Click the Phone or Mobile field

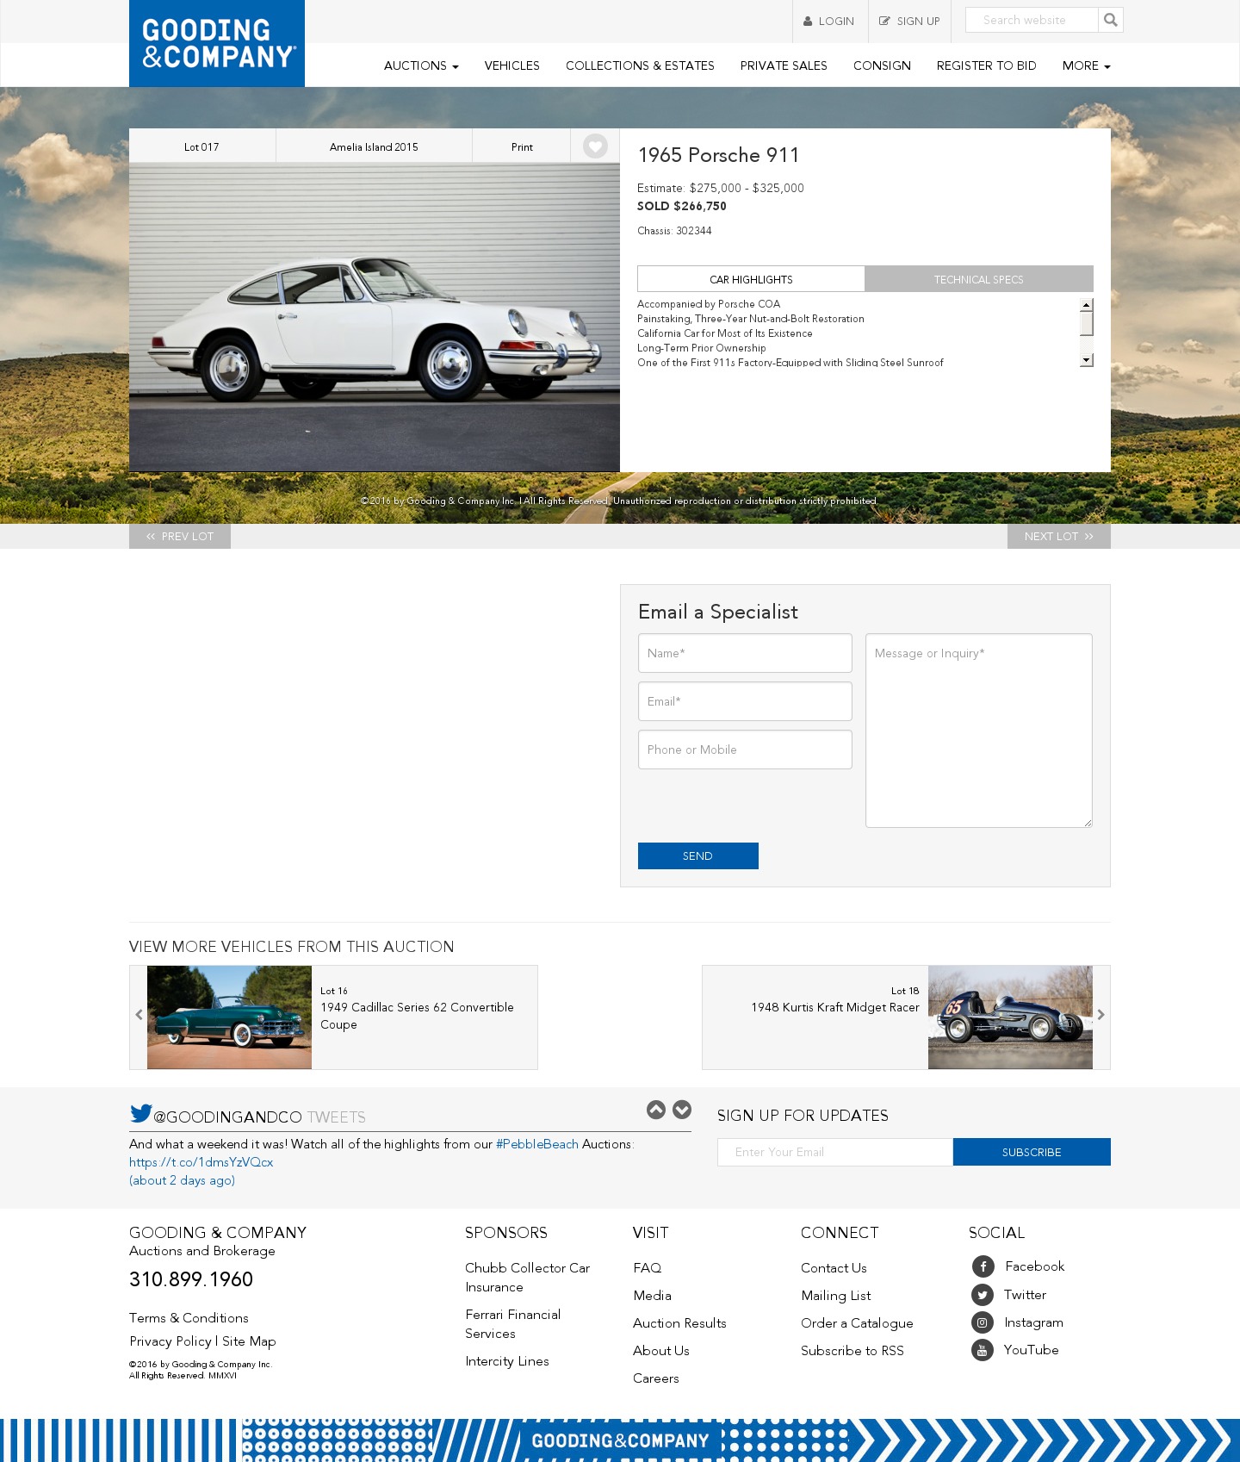coord(745,750)
